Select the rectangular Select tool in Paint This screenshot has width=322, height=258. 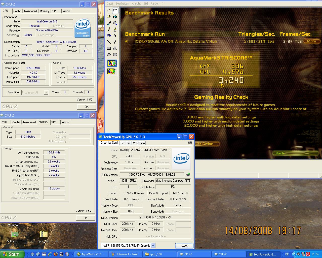pyautogui.click(x=115, y=11)
